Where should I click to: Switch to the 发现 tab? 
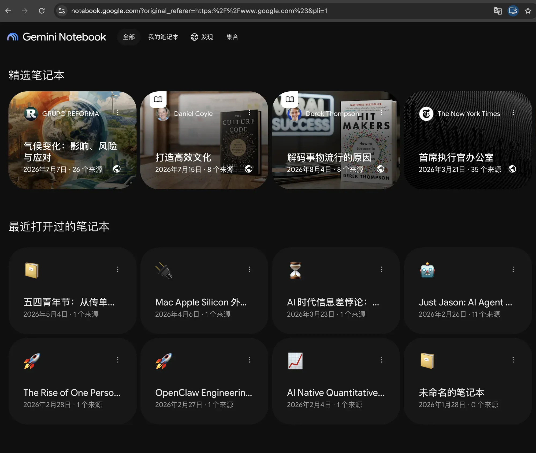(x=202, y=37)
